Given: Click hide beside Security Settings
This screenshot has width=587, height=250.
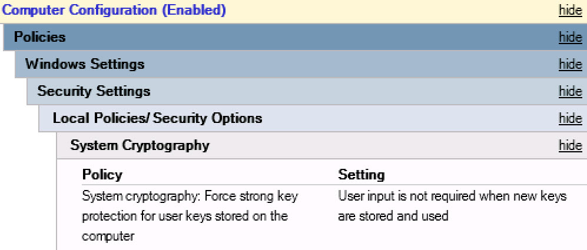Looking at the screenshot, I should point(570,91).
